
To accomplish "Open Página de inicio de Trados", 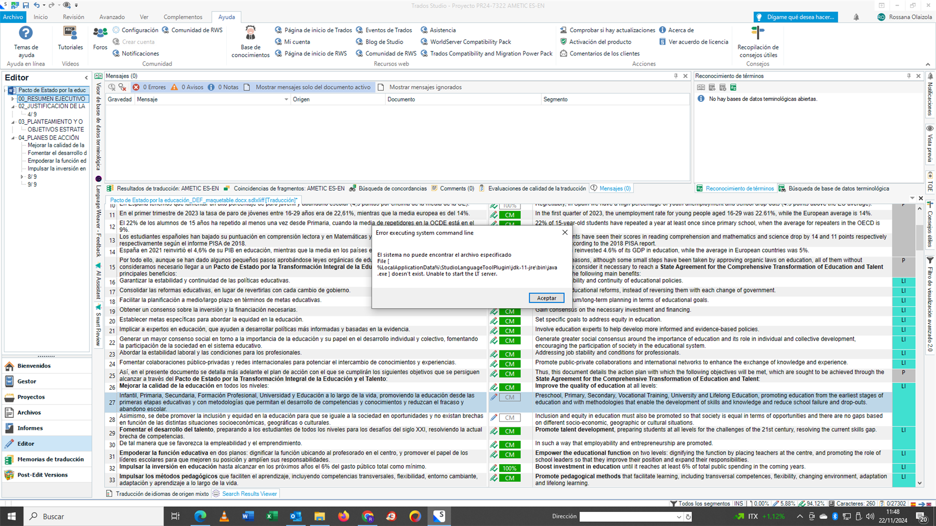I will click(313, 30).
